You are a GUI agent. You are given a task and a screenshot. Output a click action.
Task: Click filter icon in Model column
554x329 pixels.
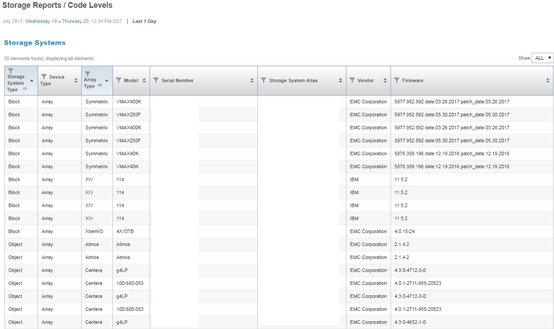click(x=119, y=80)
